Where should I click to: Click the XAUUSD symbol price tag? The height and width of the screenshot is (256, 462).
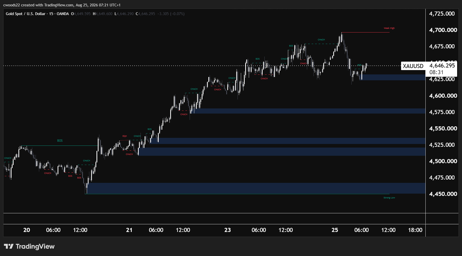click(413, 66)
